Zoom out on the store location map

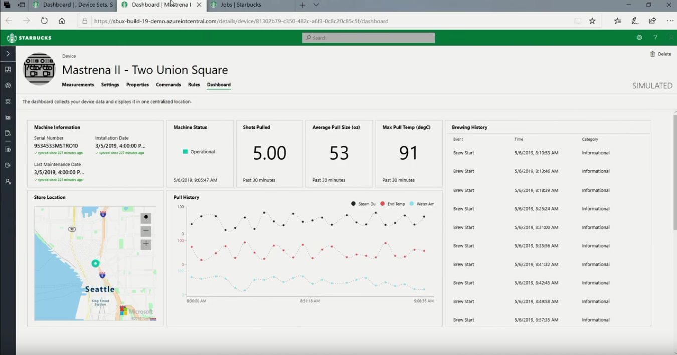(x=146, y=231)
